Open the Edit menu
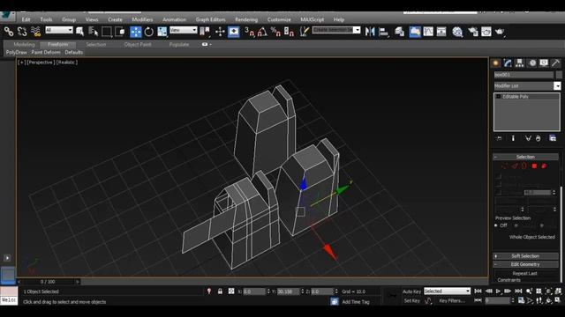565x317 pixels. pos(26,19)
